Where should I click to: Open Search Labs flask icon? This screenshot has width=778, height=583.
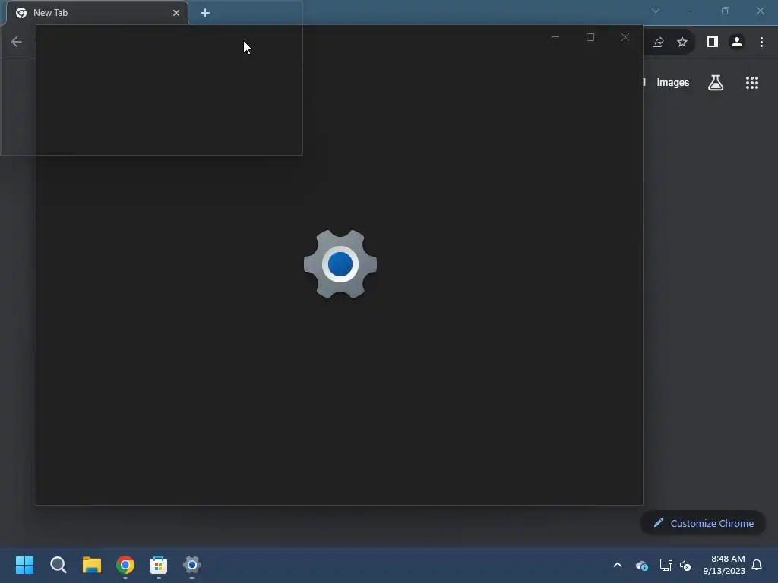(x=716, y=83)
